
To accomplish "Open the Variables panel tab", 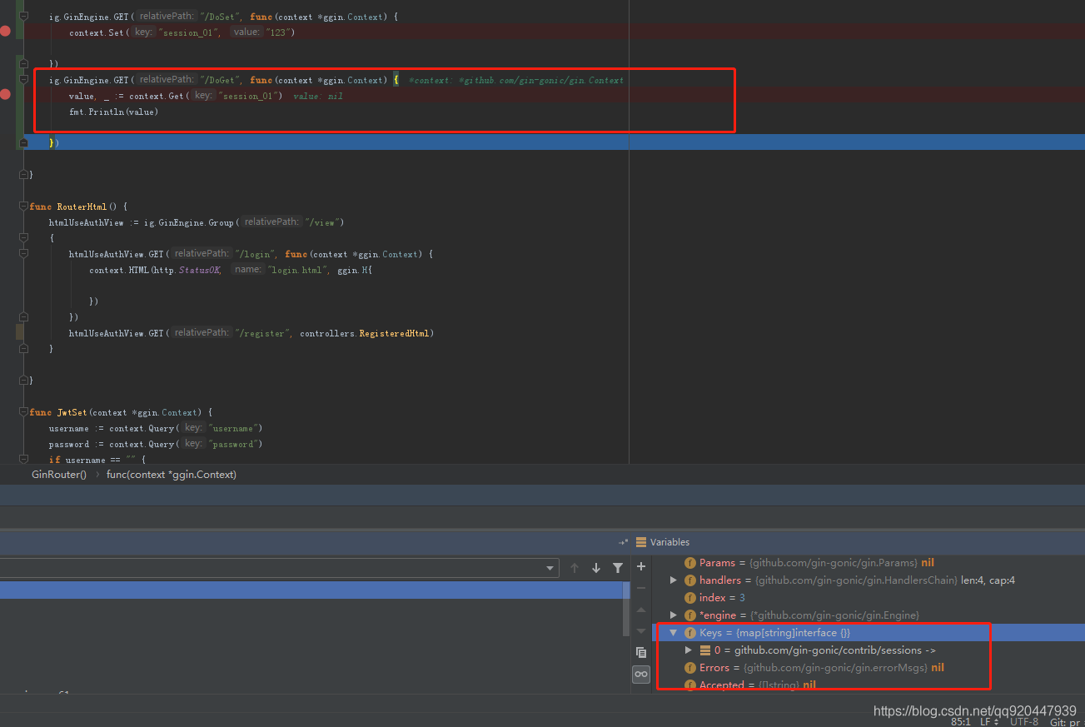I will 669,542.
